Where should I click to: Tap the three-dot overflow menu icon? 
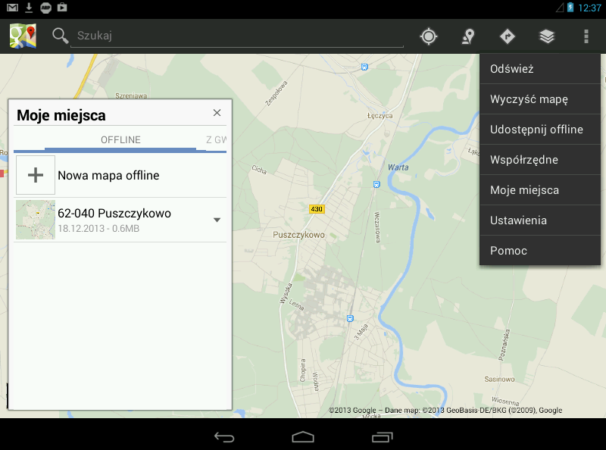tap(586, 36)
